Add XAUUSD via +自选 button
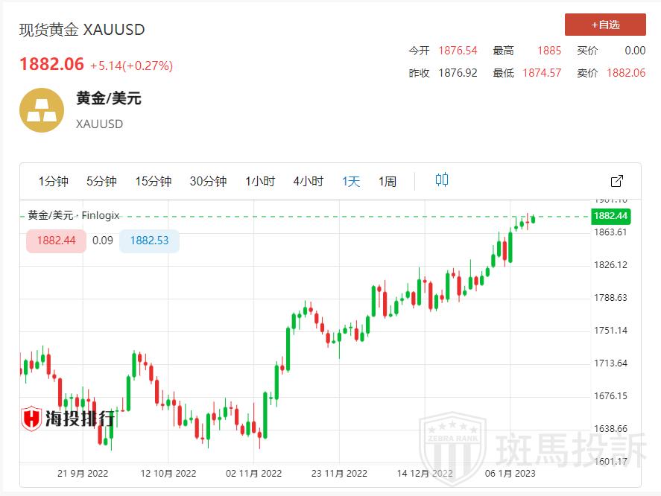The image size is (661, 496). (x=605, y=25)
